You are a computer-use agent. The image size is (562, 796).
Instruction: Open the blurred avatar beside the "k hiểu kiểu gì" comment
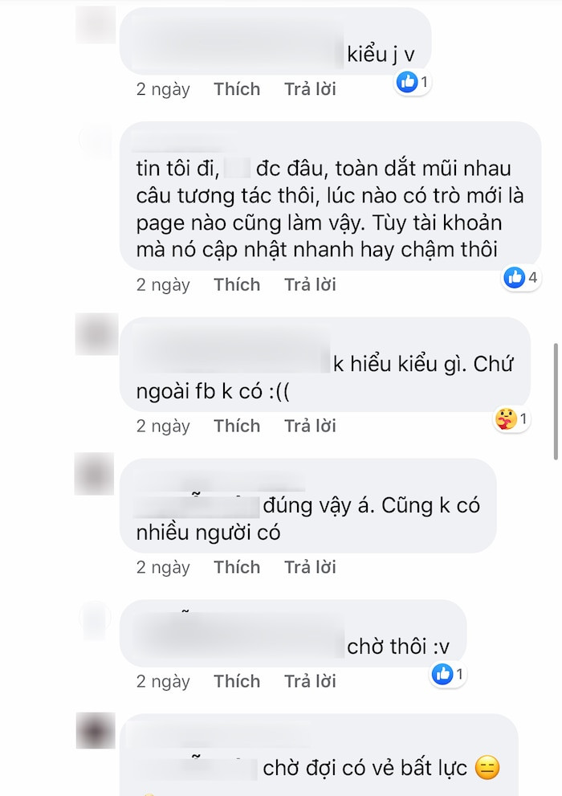click(96, 334)
